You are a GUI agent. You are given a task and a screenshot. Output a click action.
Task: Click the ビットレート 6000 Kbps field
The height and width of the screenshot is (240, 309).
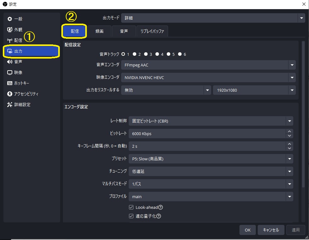(207, 134)
